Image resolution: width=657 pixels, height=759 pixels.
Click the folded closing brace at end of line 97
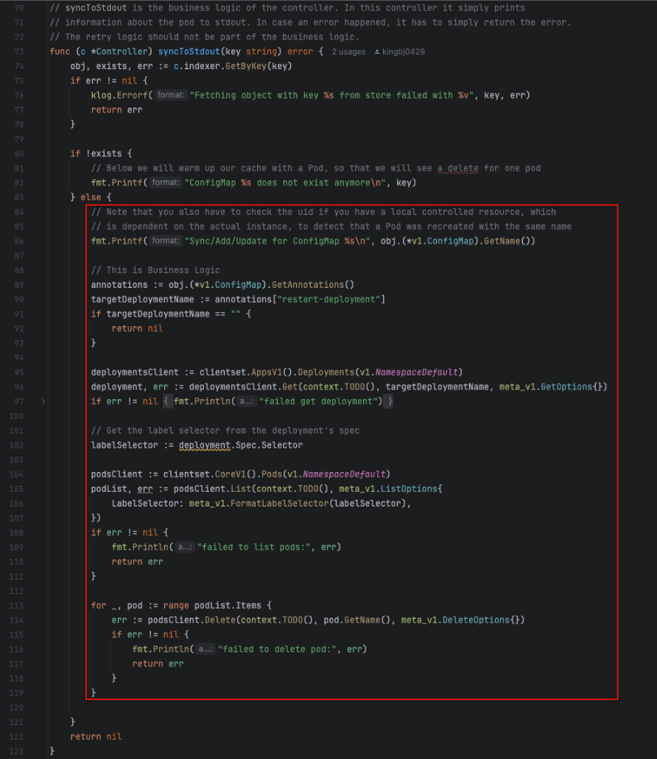[390, 401]
